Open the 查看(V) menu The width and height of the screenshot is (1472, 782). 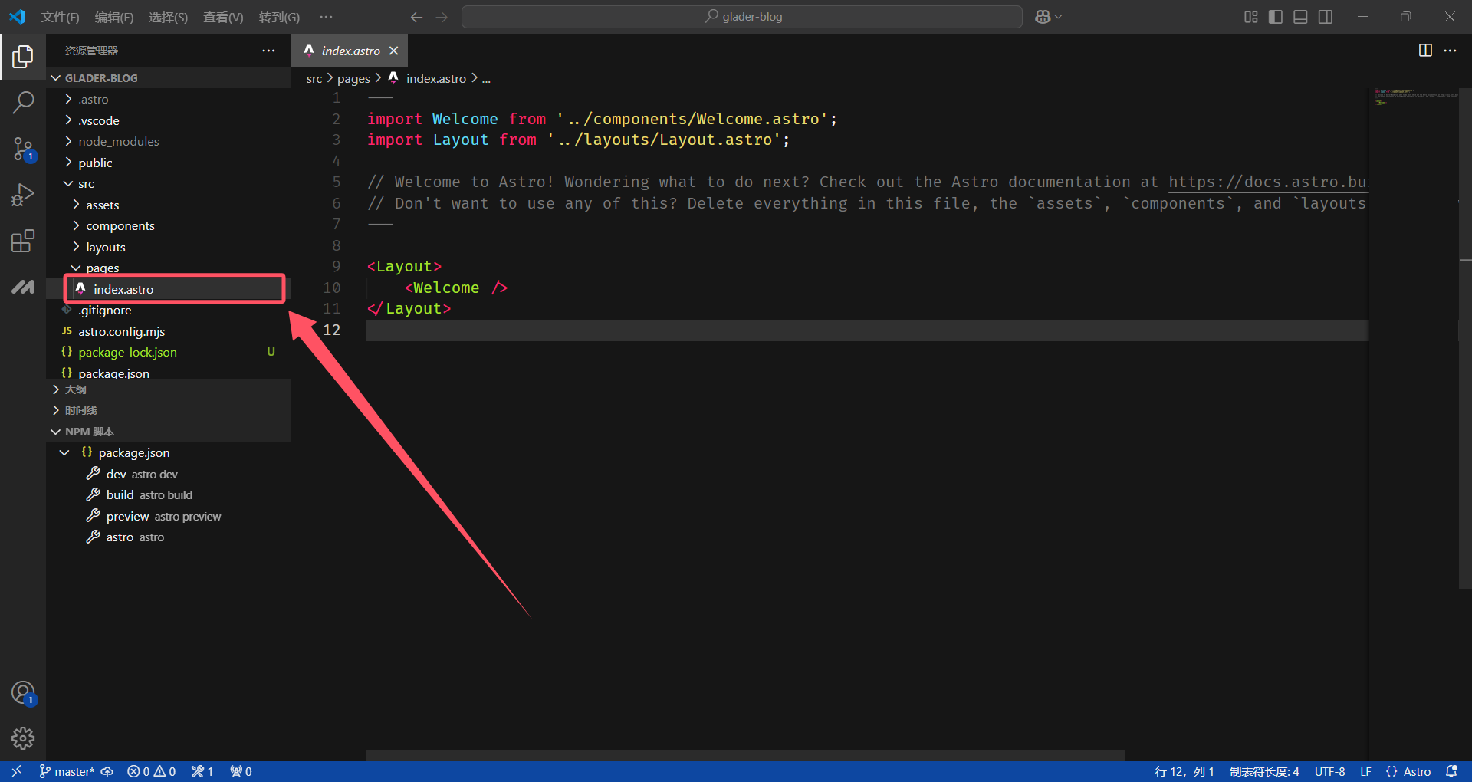(223, 17)
